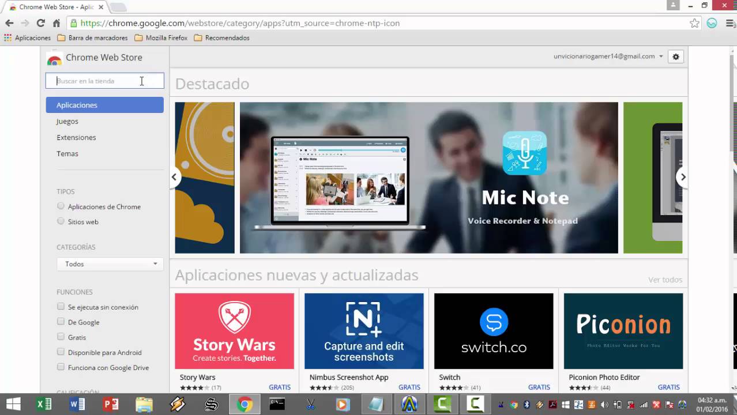The height and width of the screenshot is (415, 737).
Task: Click the Buscar en la tienda search field
Action: point(105,81)
